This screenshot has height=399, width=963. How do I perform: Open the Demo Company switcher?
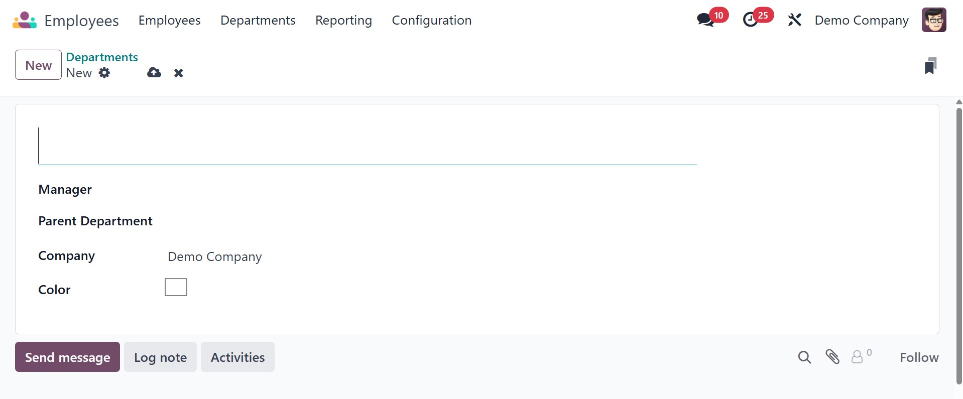(861, 20)
